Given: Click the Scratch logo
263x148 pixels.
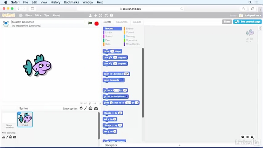Looking at the screenshot, I should pyautogui.click(x=8, y=16).
